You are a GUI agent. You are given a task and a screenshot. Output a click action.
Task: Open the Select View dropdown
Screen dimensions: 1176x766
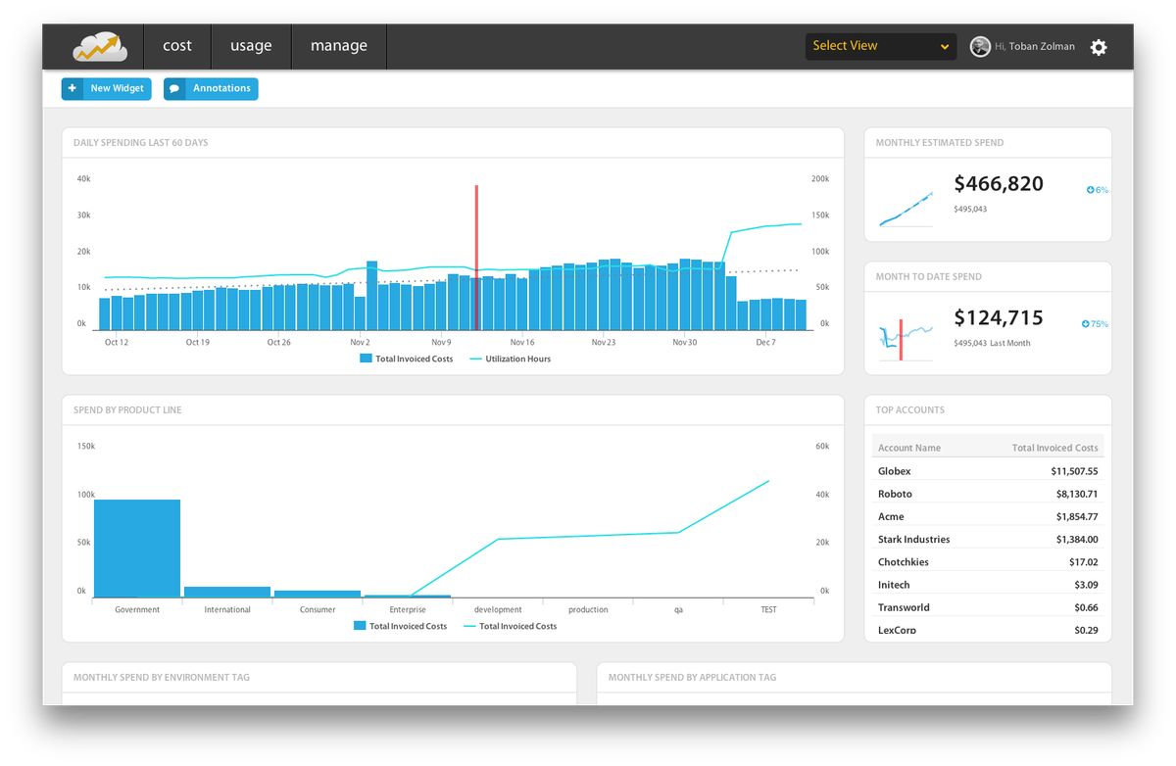[x=880, y=46]
